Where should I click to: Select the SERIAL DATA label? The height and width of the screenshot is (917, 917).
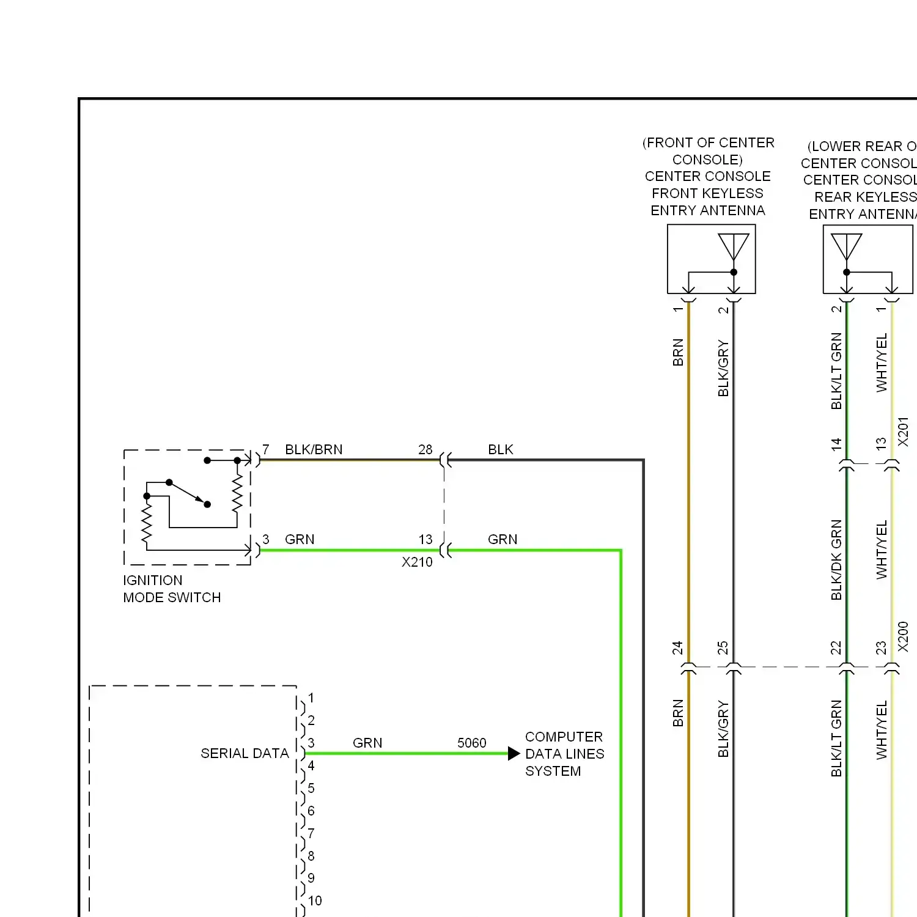(x=245, y=753)
